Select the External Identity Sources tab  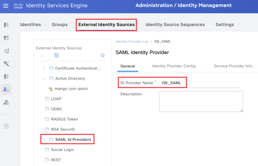(106, 24)
